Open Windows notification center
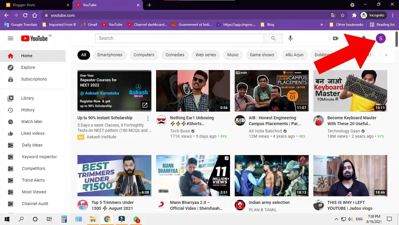Viewport: 399px width, 225px height. (389, 219)
